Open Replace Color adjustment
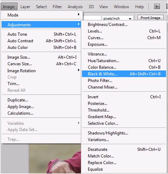 (x=124, y=162)
